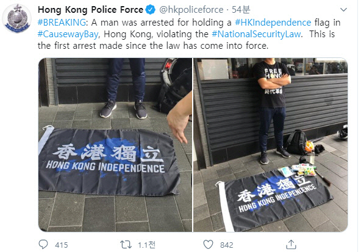
Task: Open the #BREAKING hashtag
Action: click(62, 23)
